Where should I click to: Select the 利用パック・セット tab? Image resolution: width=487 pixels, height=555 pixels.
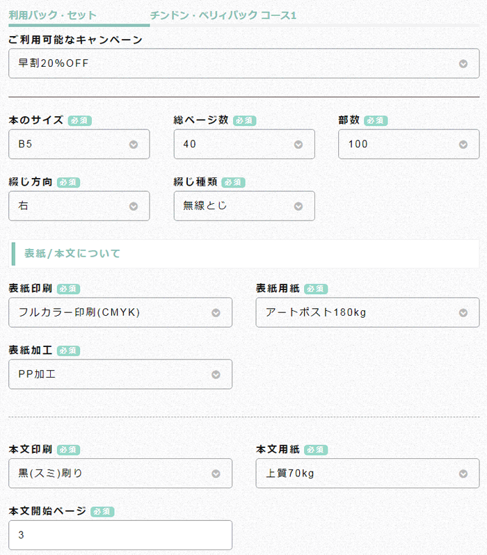click(x=52, y=15)
